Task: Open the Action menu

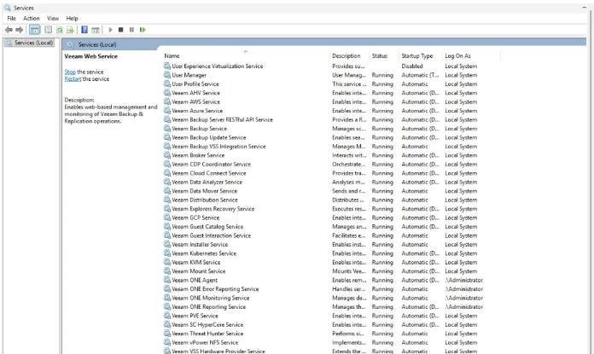Action: pos(32,18)
